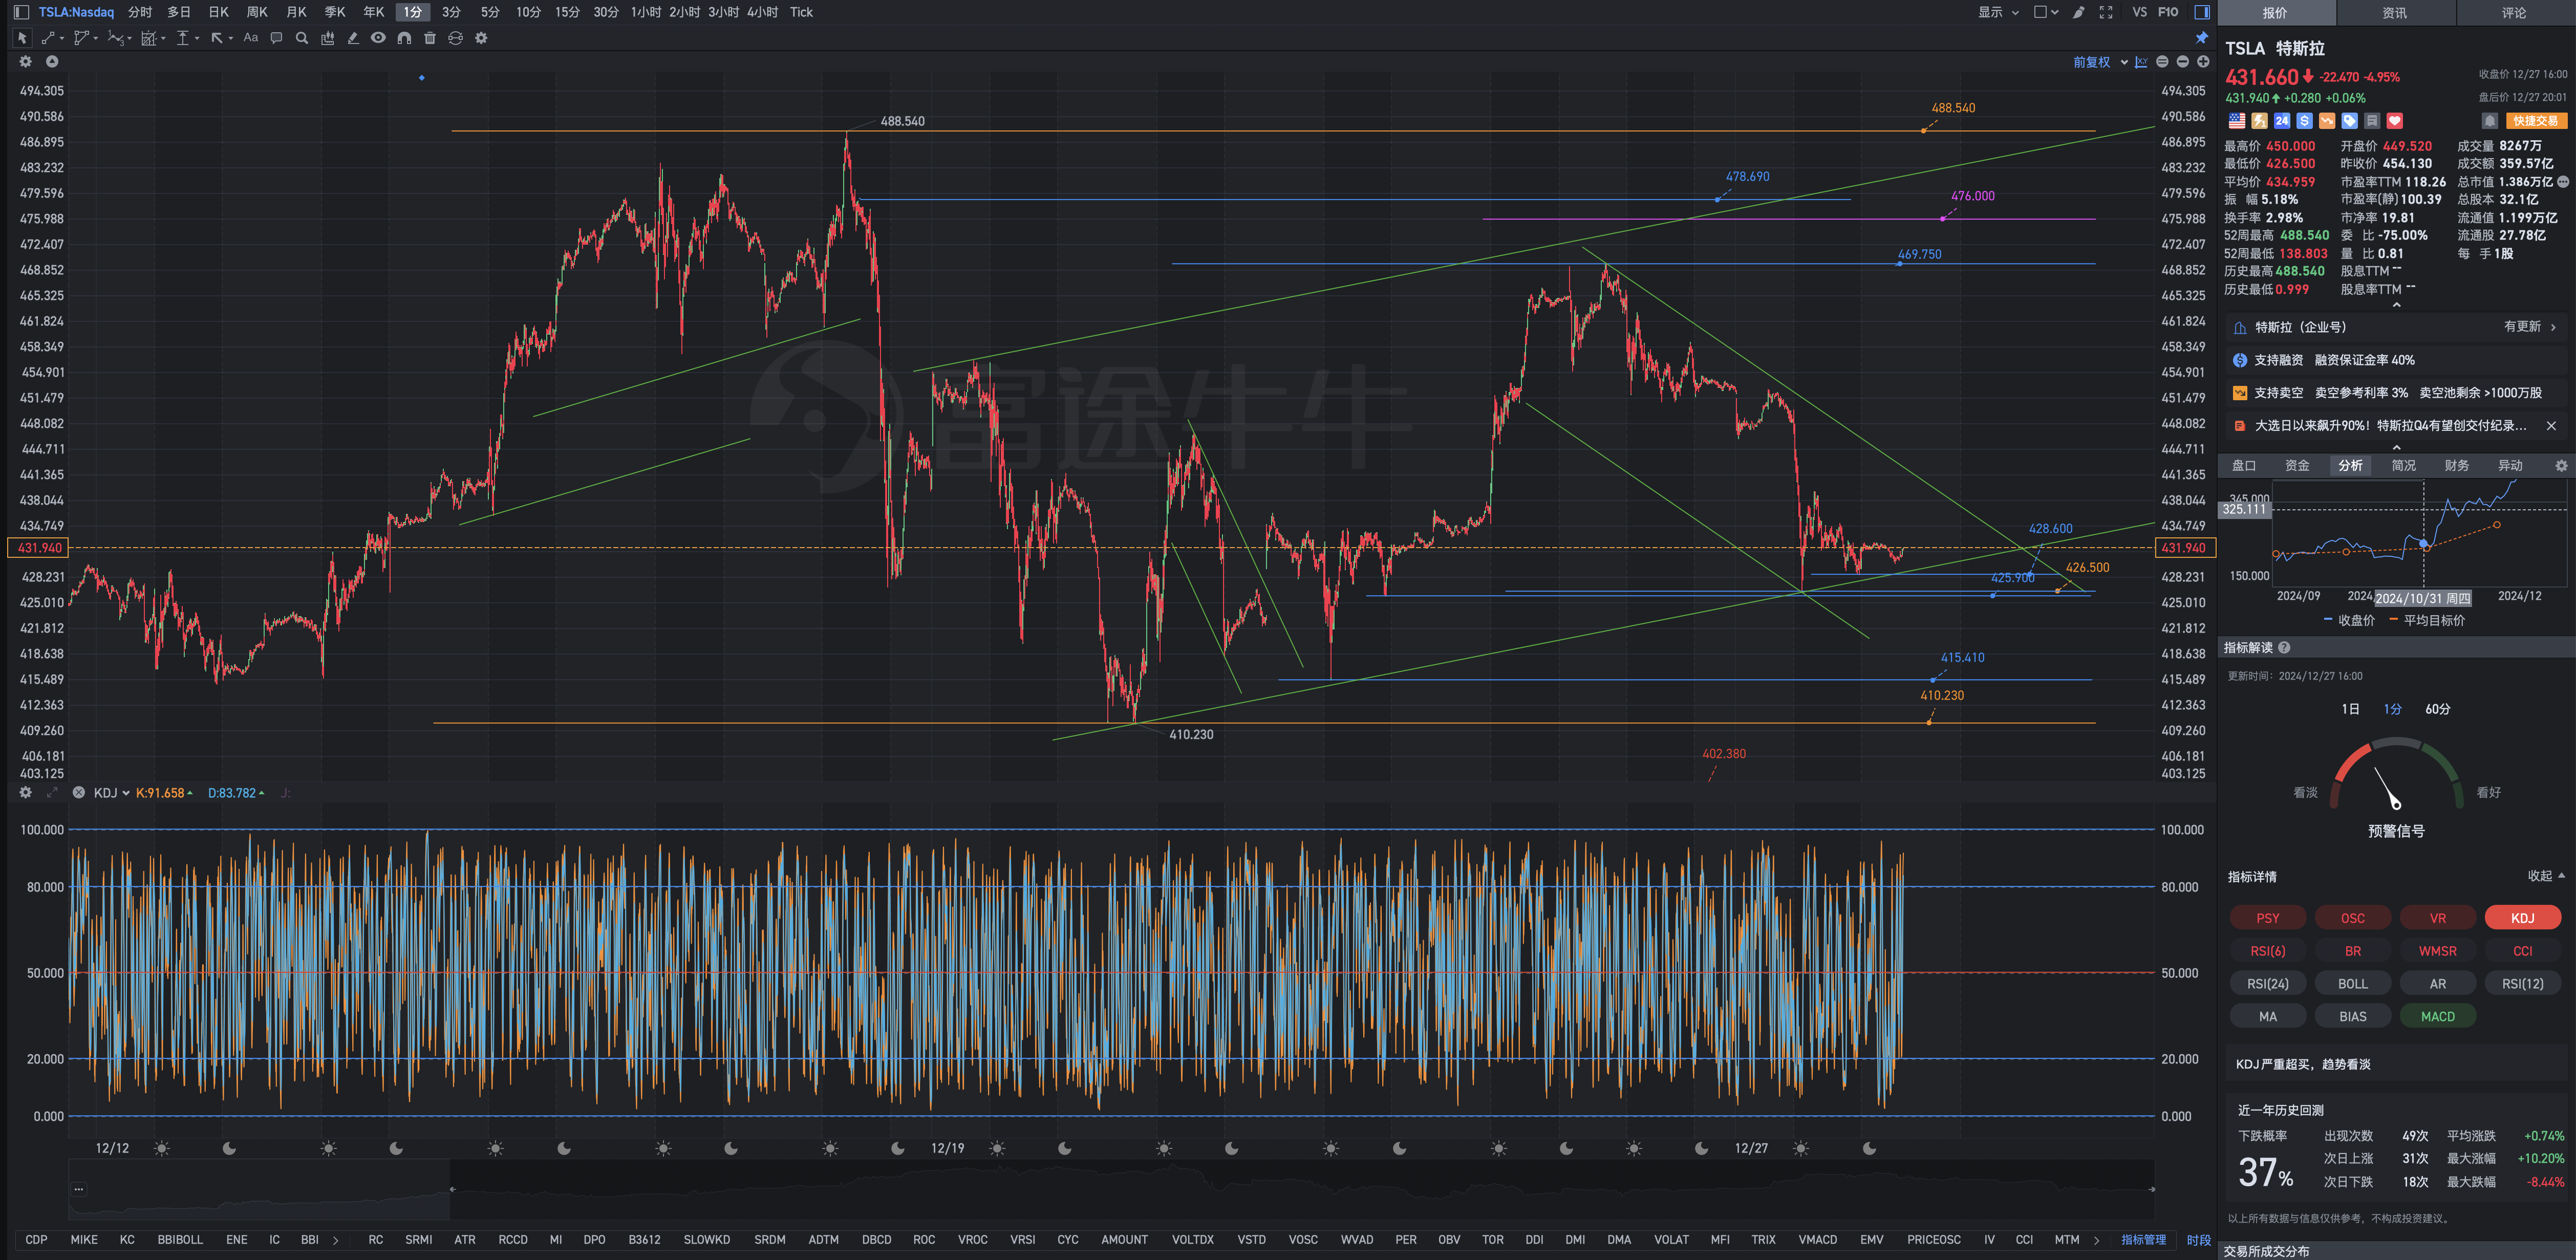The width and height of the screenshot is (2576, 1260).
Task: Switch to the 资讯 news tab
Action: [x=2394, y=13]
